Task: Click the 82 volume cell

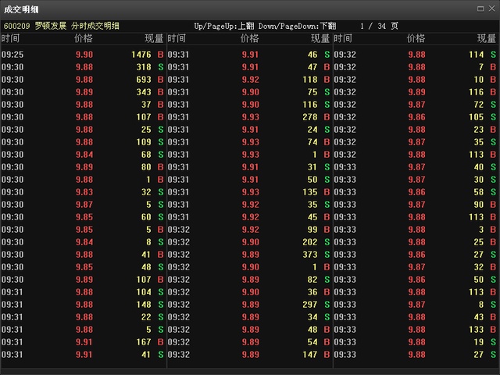Action: 312,280
